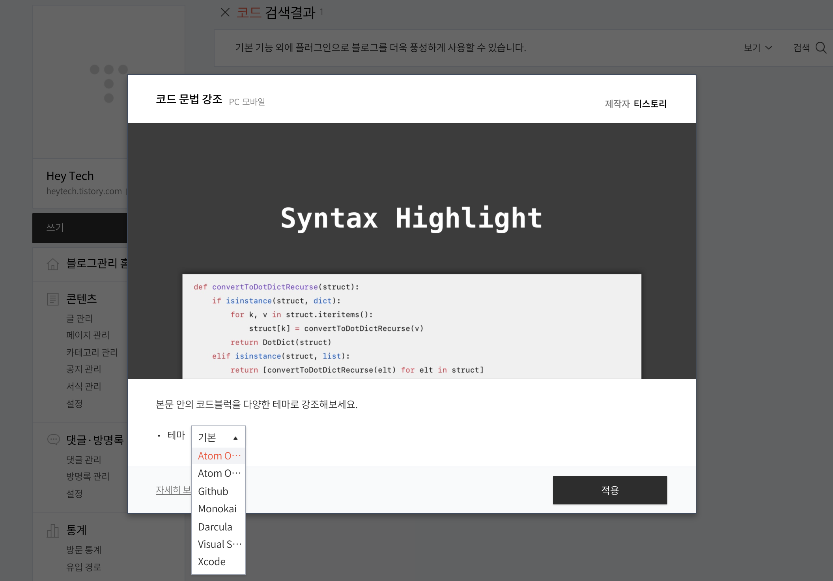Screen dimensions: 833x581
Task: Click the search magnifier icon
Action: (x=821, y=48)
